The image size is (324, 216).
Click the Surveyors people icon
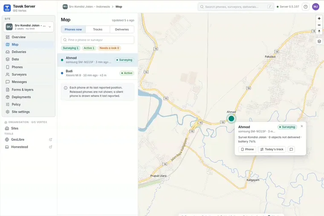point(8,74)
